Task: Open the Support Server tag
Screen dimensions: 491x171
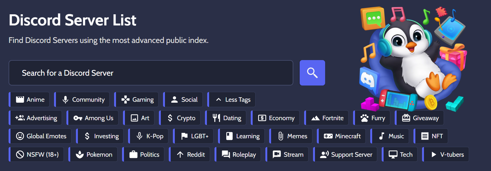Action: point(345,154)
